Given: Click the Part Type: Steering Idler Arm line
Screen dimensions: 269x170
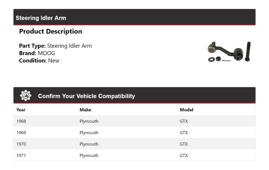Looking at the screenshot, I should tap(55, 46).
